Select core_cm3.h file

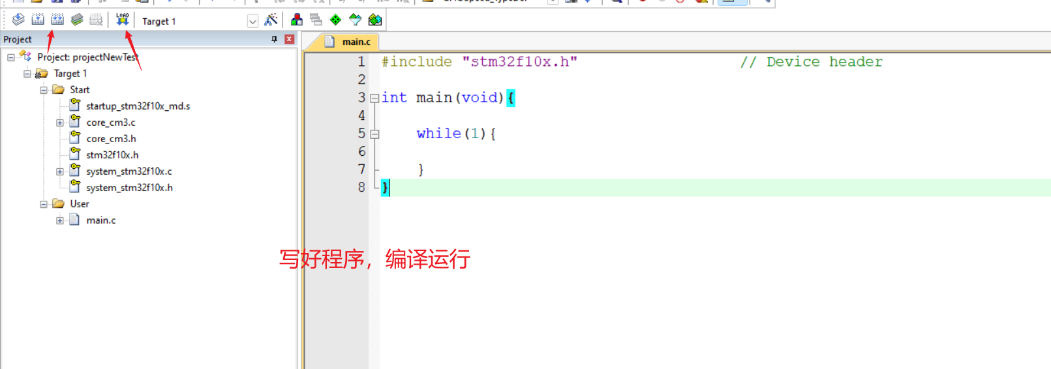(112, 139)
